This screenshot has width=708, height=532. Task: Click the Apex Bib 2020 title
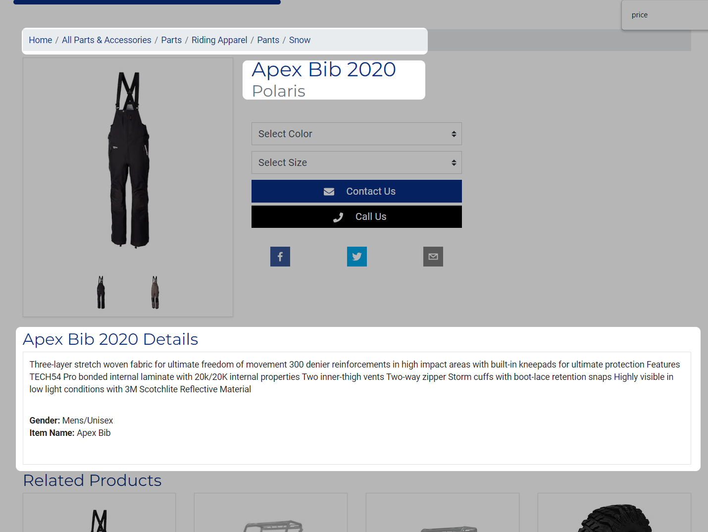[x=324, y=69]
